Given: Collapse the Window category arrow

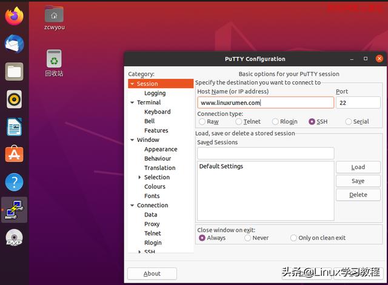Looking at the screenshot, I should 132,140.
